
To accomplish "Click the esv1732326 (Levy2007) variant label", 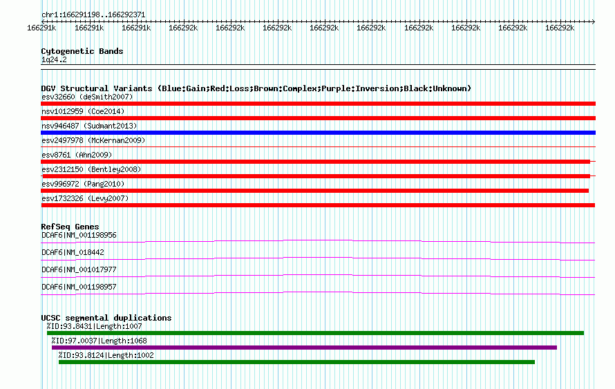I will click(x=85, y=198).
